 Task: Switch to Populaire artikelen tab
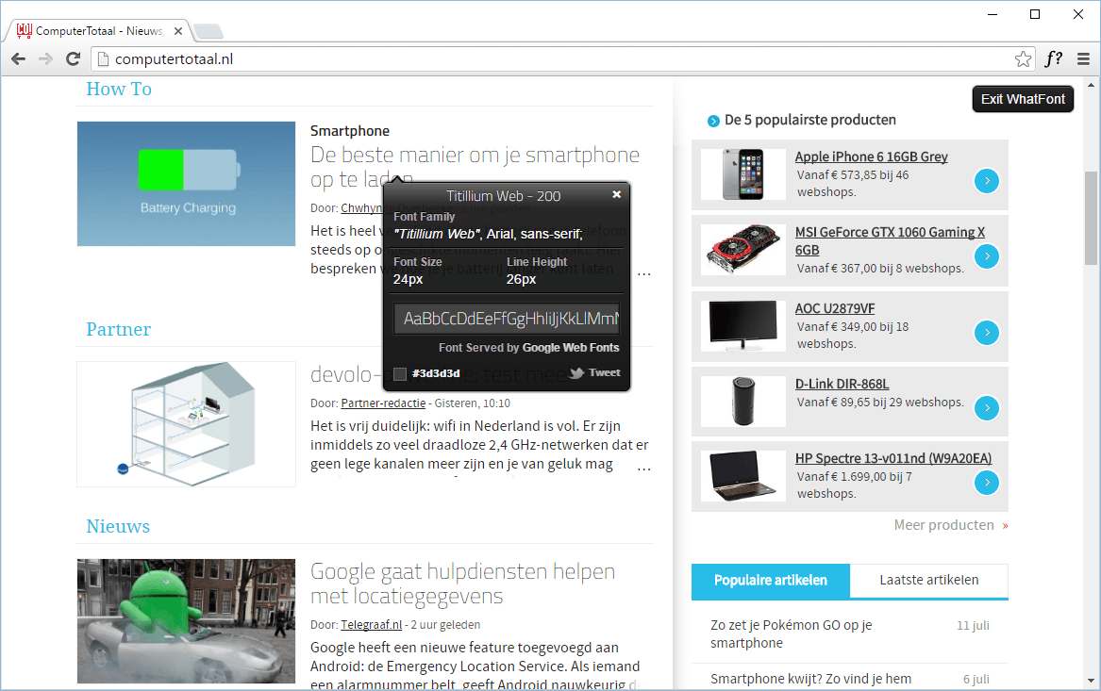click(x=770, y=580)
